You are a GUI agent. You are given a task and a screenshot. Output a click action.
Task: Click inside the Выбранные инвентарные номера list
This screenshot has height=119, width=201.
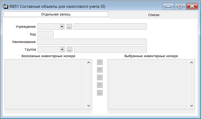tap(148, 84)
